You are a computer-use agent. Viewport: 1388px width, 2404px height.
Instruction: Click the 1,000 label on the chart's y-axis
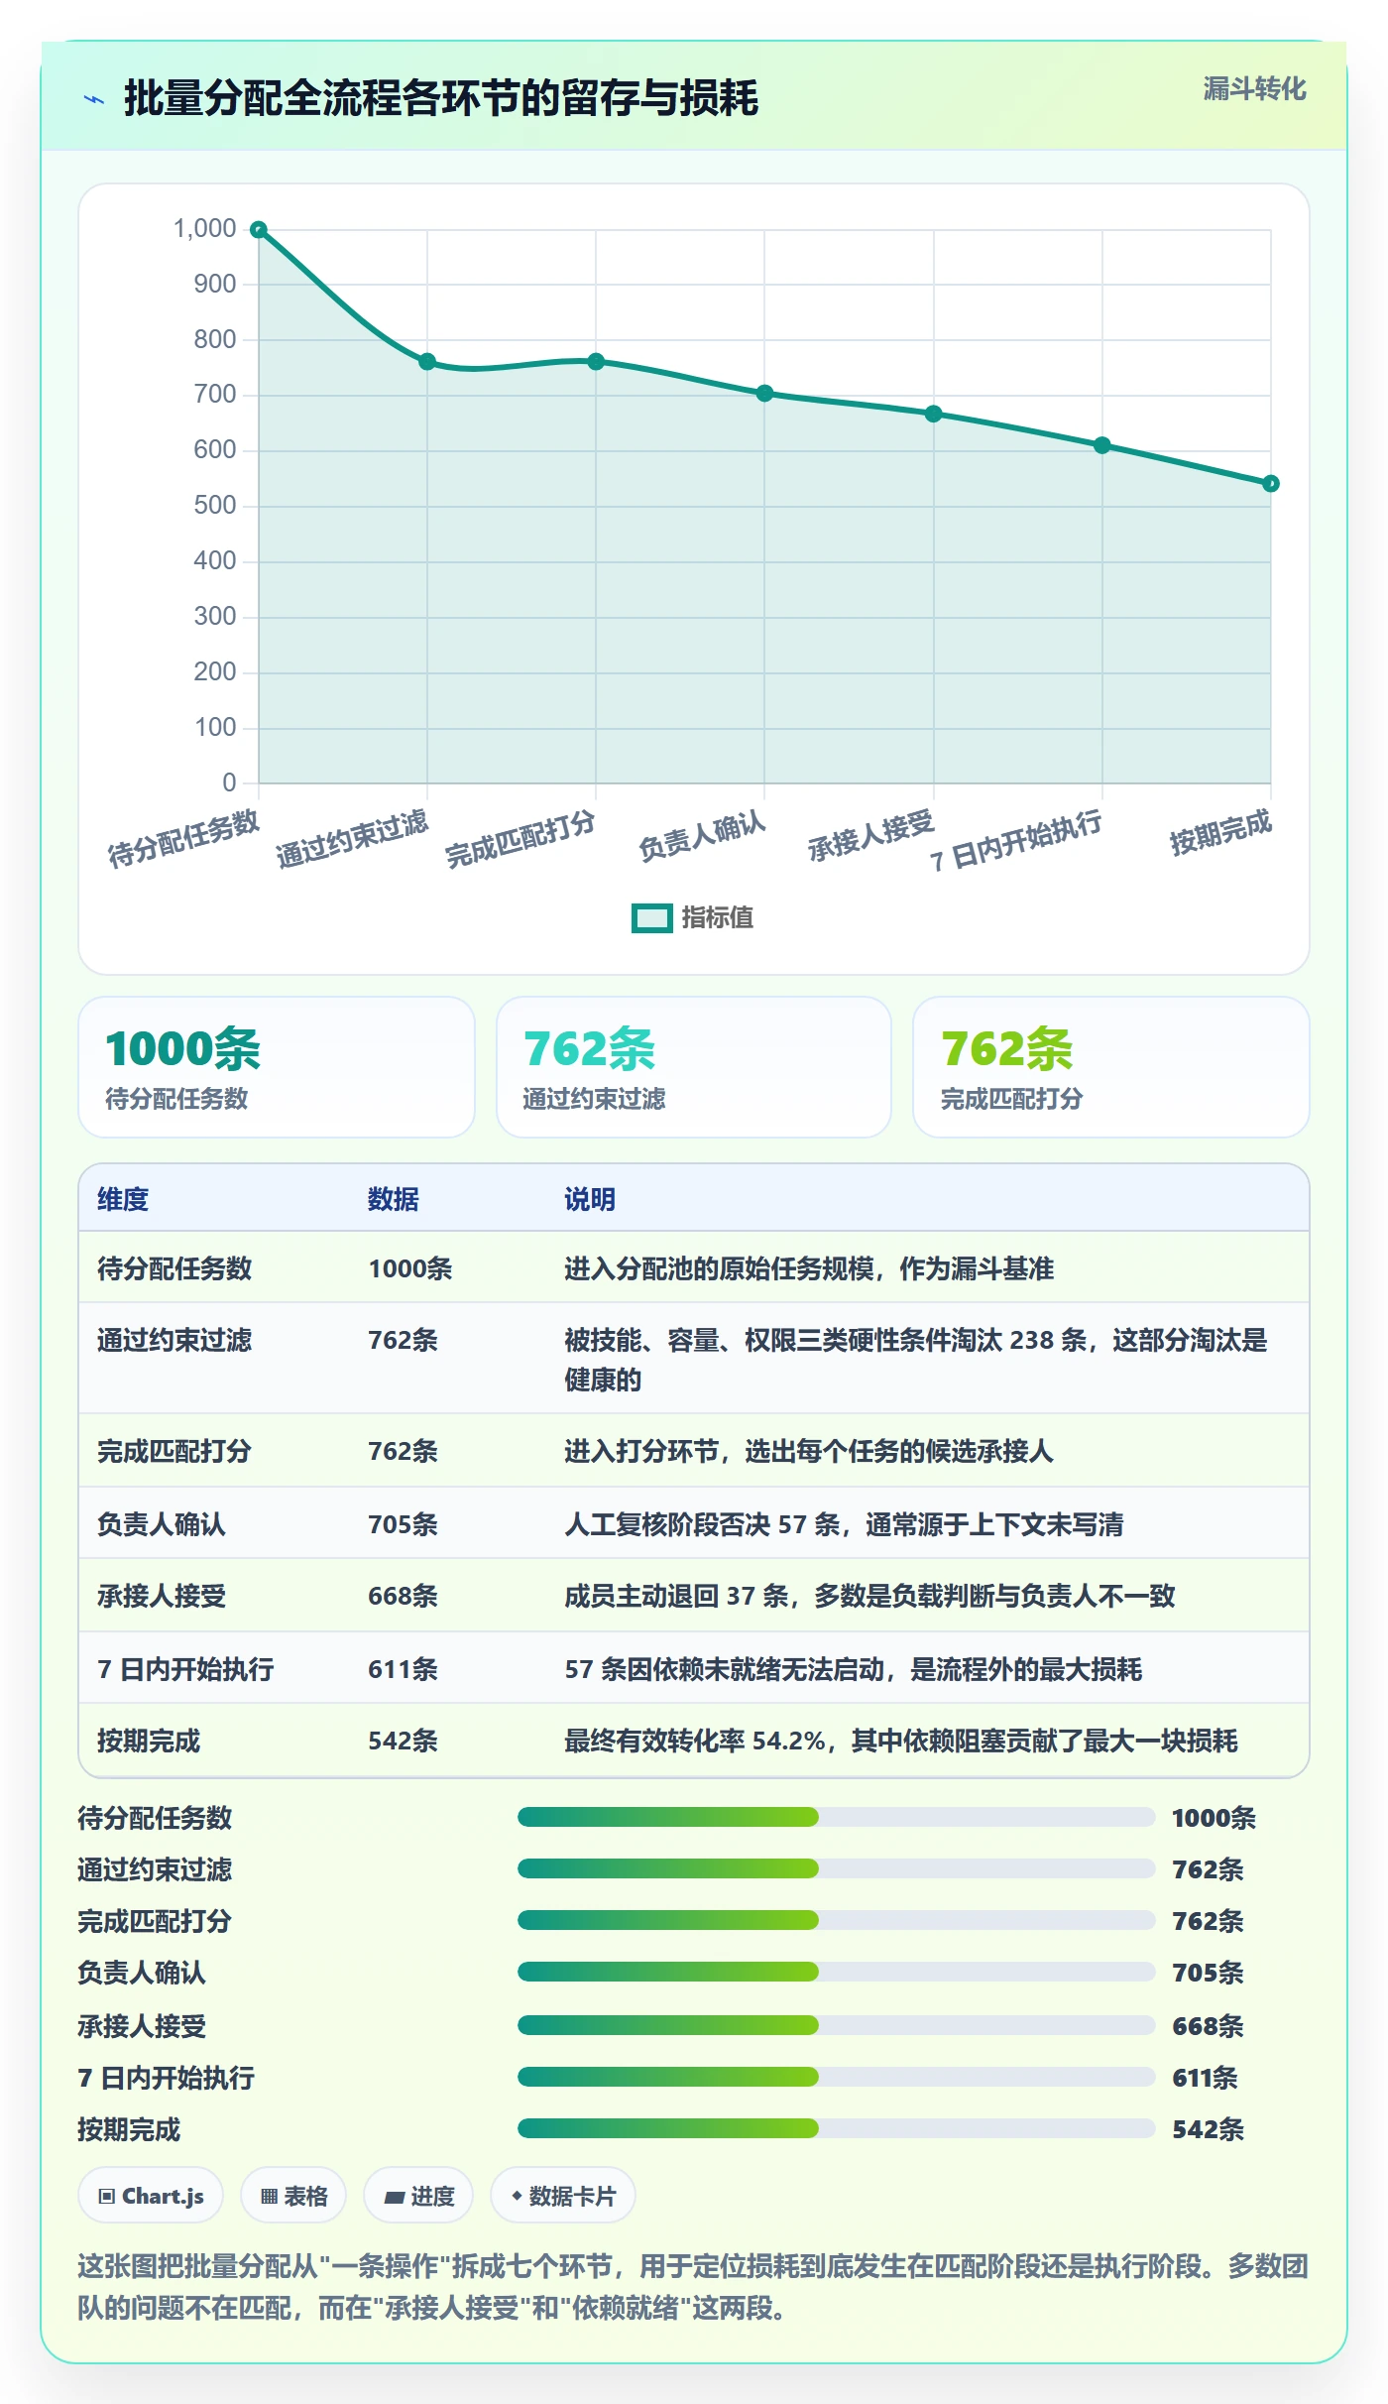(x=205, y=228)
